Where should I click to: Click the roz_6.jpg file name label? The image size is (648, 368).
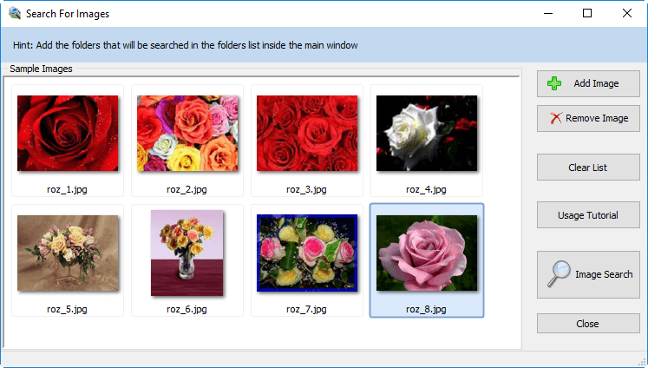187,309
